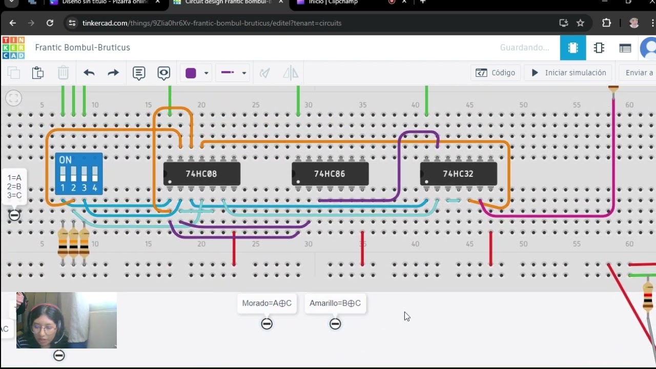This screenshot has width=656, height=369.
Task: Switch to the Circuit design Frantic Bombul tab
Action: (228, 2)
